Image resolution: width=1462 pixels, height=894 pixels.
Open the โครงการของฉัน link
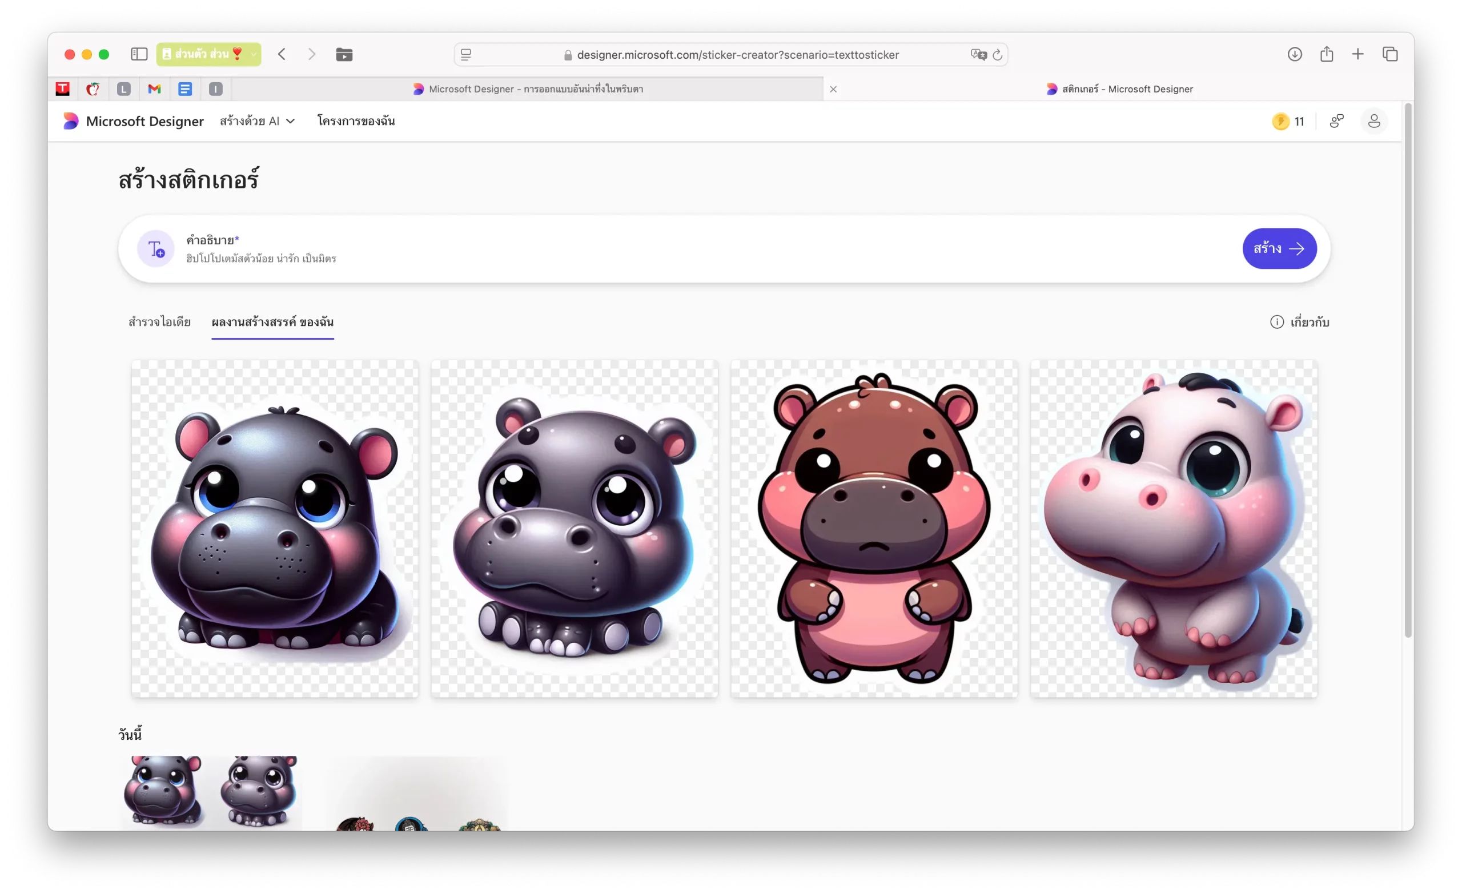356,121
